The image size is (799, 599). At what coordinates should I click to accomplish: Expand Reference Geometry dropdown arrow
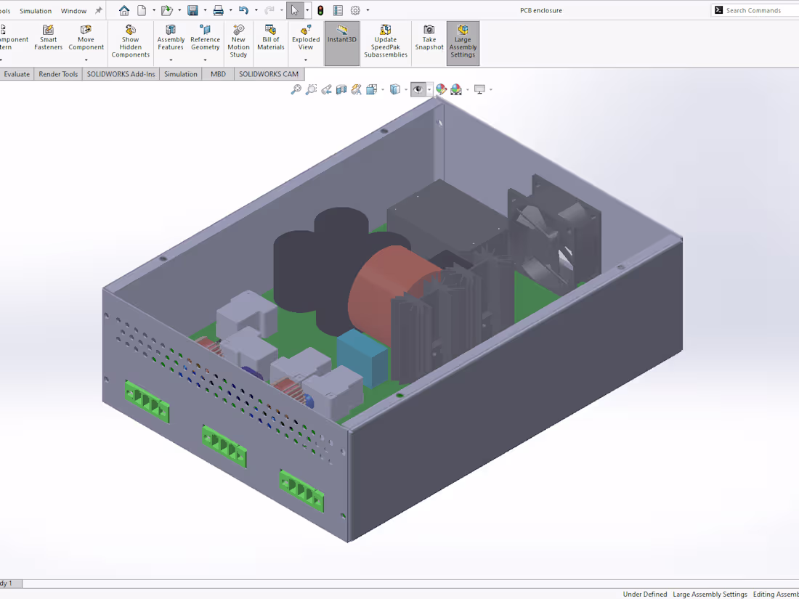(x=206, y=60)
